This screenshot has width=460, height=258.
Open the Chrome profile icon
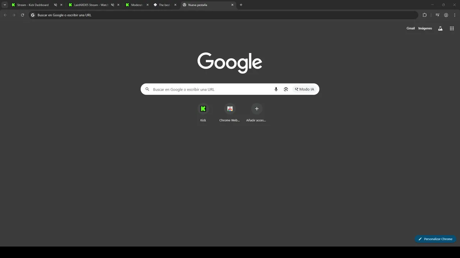click(446, 15)
